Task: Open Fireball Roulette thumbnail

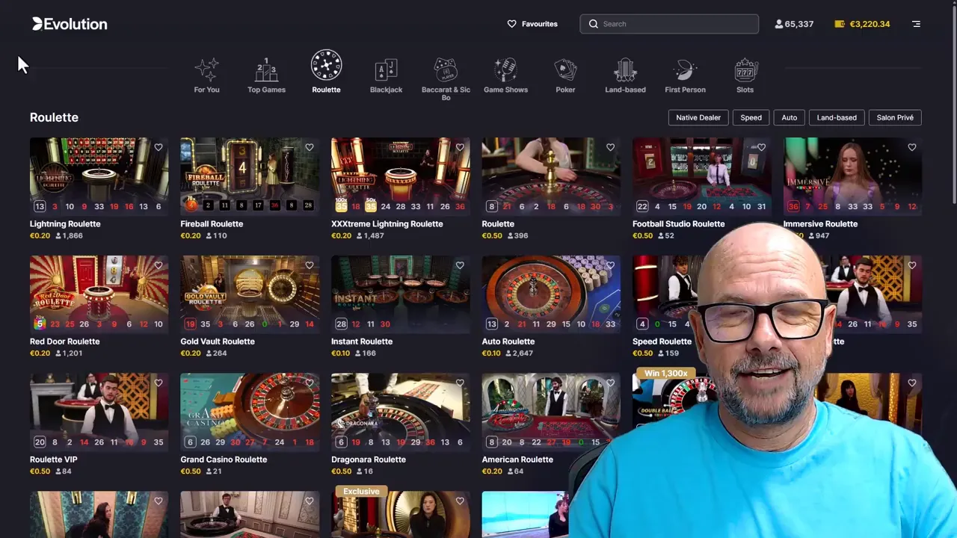Action: tap(250, 176)
